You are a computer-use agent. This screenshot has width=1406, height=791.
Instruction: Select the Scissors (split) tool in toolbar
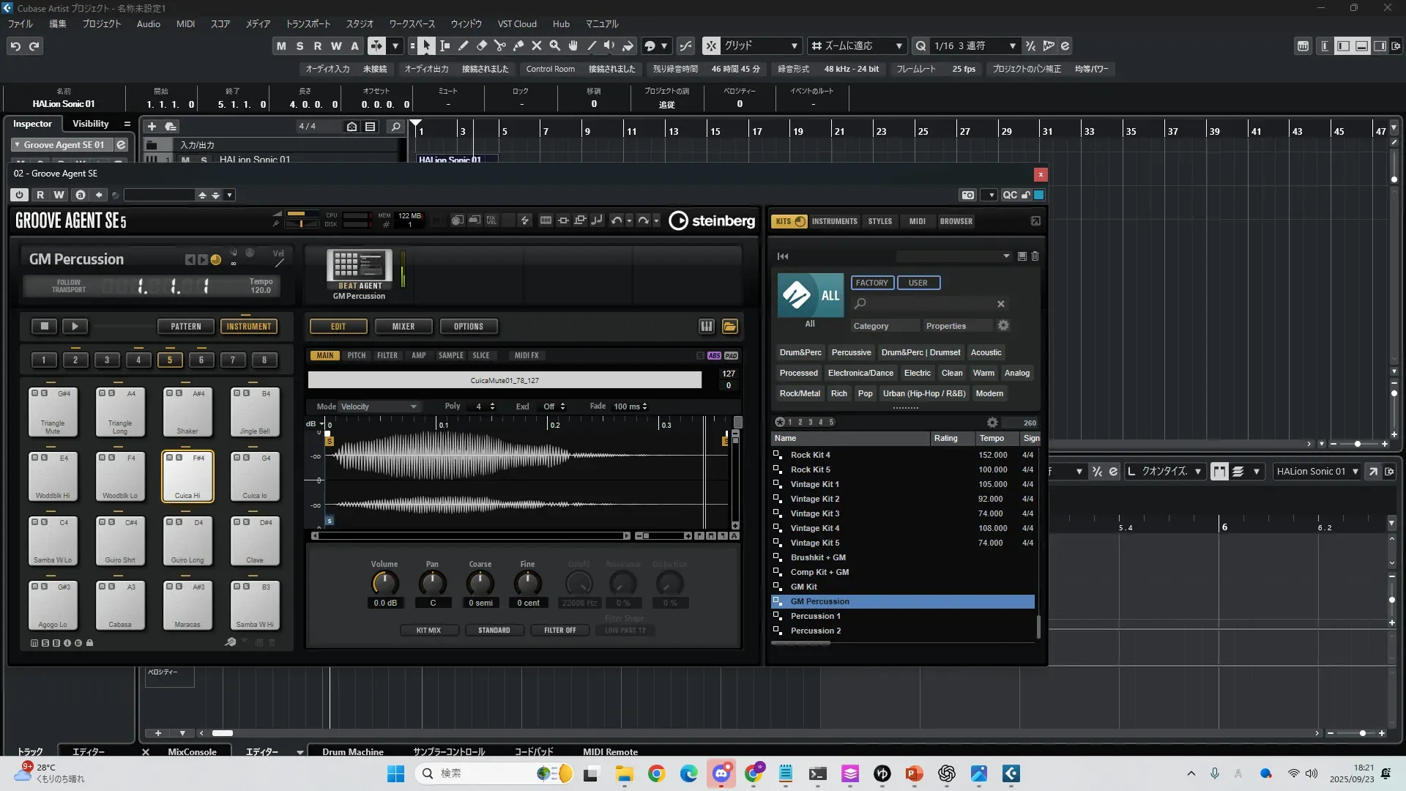[x=499, y=46]
